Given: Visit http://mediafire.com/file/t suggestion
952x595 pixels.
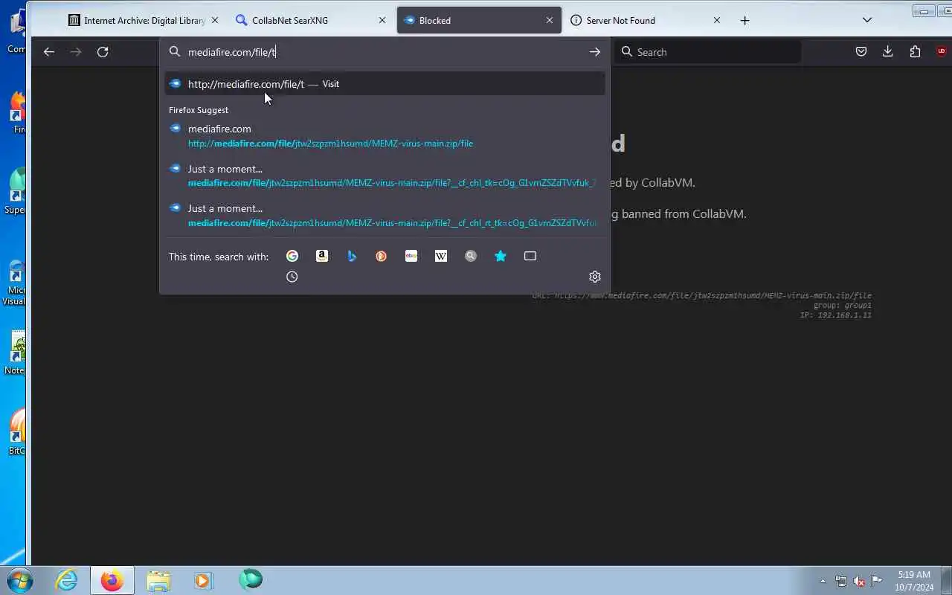Looking at the screenshot, I should point(385,84).
